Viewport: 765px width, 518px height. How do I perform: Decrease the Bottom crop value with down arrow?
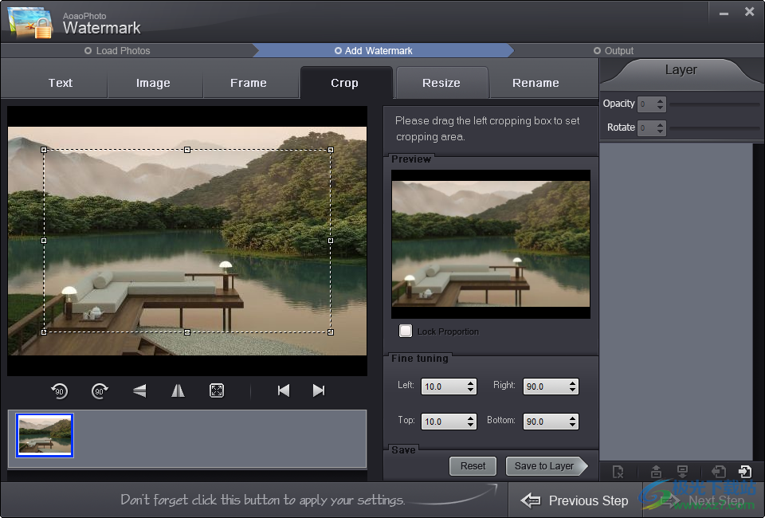[572, 425]
